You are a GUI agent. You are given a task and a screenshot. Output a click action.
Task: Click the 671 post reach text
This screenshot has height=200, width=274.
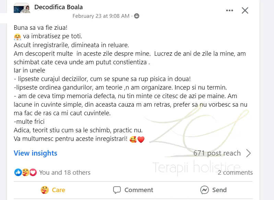217,153
